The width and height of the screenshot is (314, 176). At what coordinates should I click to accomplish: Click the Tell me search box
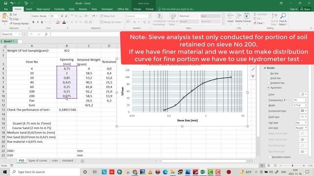click(x=176, y=9)
